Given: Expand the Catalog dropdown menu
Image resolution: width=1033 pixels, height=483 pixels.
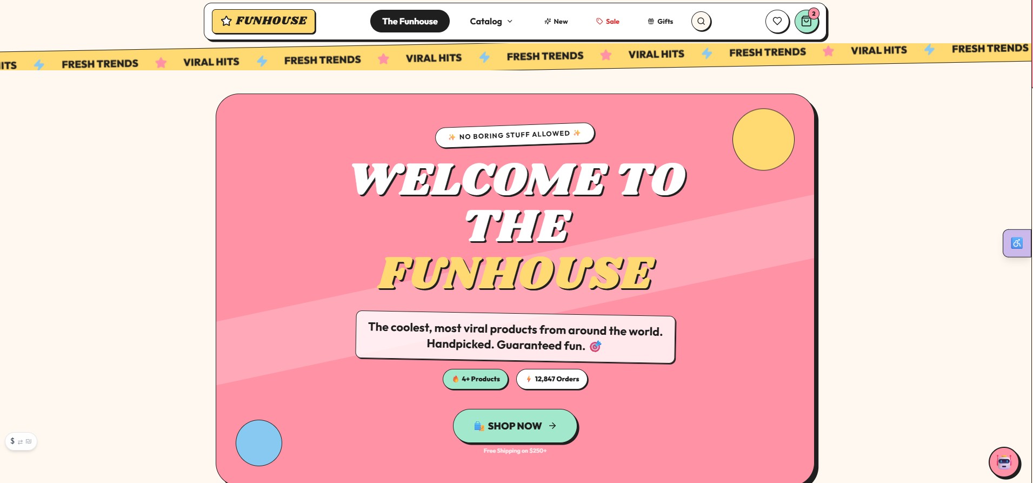Looking at the screenshot, I should (x=491, y=21).
